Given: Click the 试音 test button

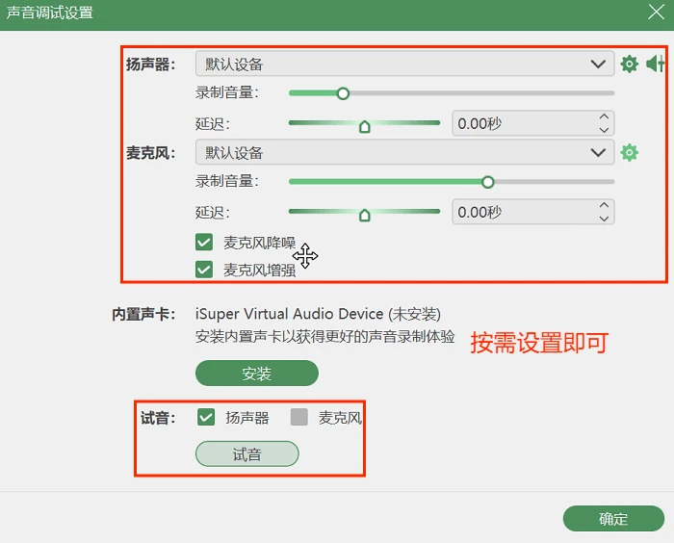Looking at the screenshot, I should pyautogui.click(x=247, y=454).
